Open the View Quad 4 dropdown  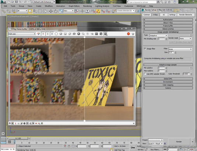click(155, 144)
